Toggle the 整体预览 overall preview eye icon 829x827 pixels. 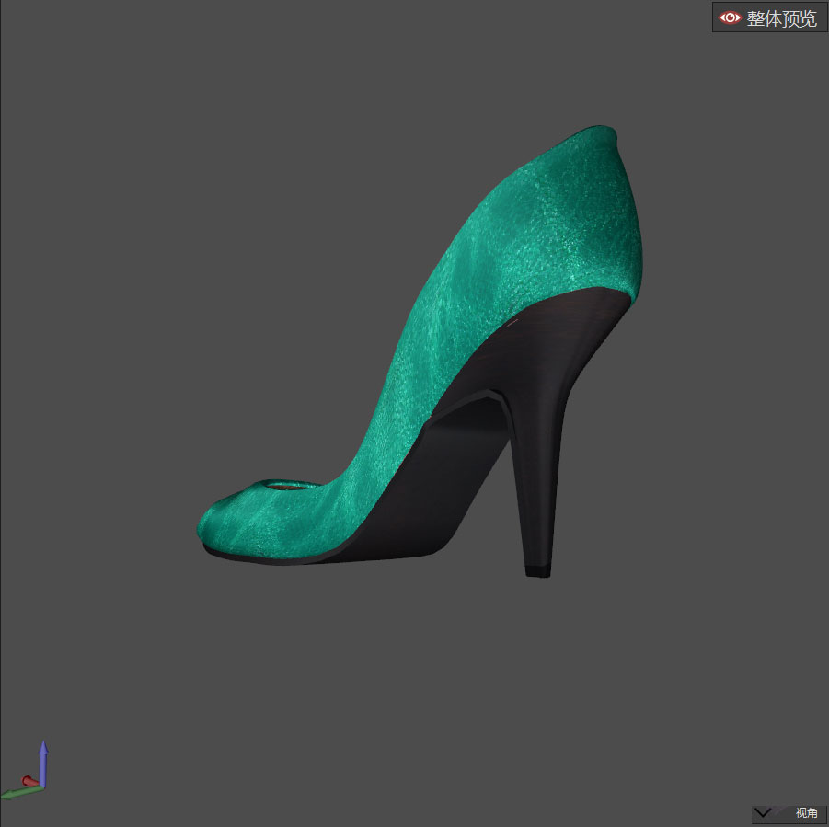tap(731, 18)
